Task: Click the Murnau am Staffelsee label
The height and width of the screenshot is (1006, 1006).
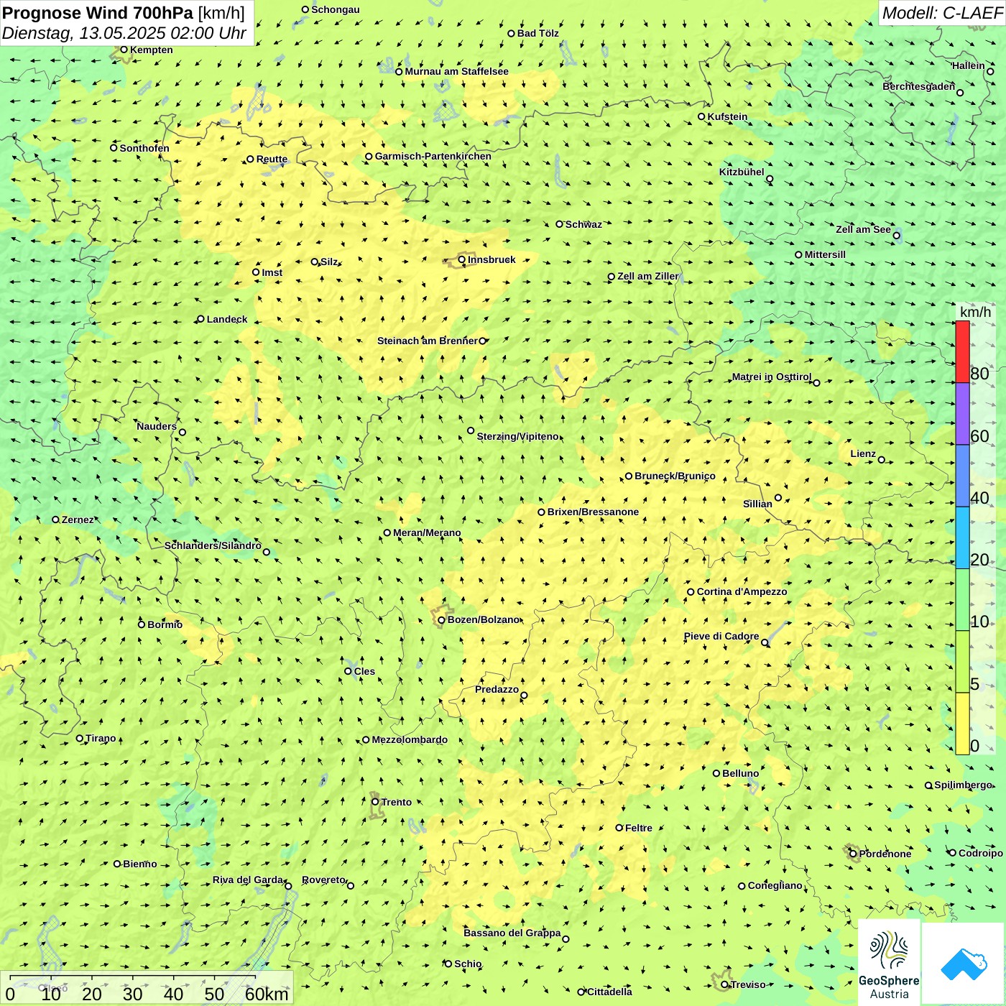Action: 456,71
